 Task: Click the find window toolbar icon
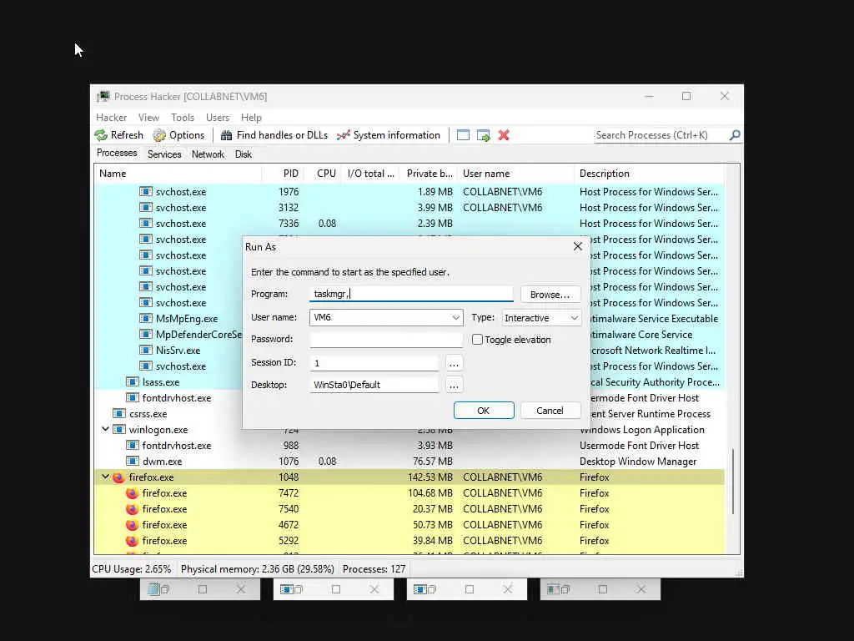click(x=463, y=135)
